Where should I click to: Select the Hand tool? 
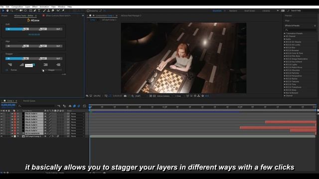click(x=7, y=10)
